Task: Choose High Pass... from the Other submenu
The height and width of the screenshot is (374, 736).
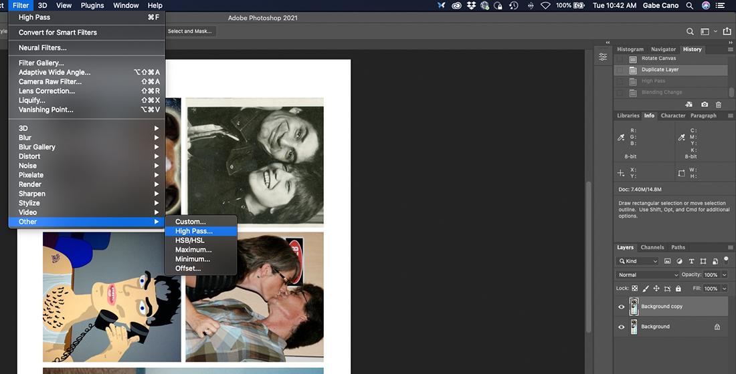Action: pos(194,231)
